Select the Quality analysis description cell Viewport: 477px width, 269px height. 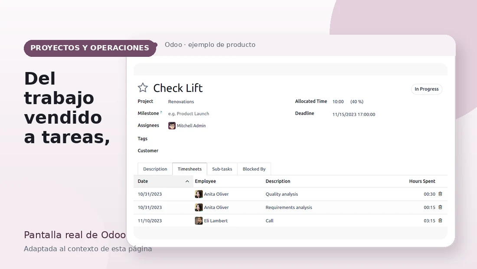282,194
